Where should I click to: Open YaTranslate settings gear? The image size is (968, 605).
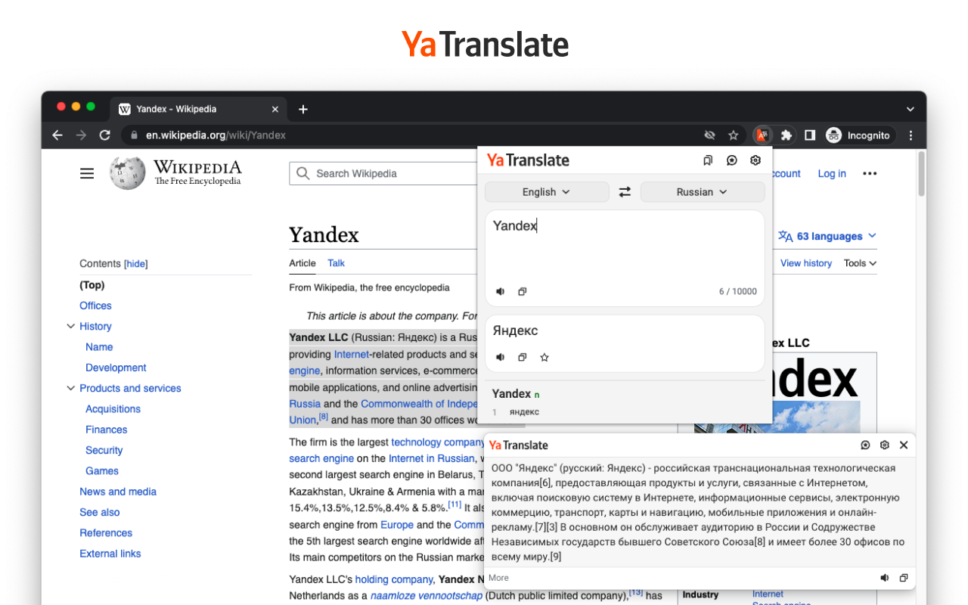click(755, 160)
